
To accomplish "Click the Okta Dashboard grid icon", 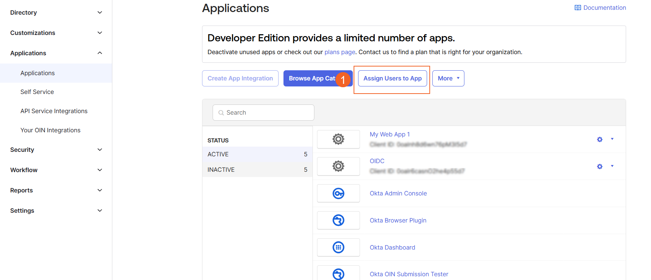I will [x=338, y=247].
